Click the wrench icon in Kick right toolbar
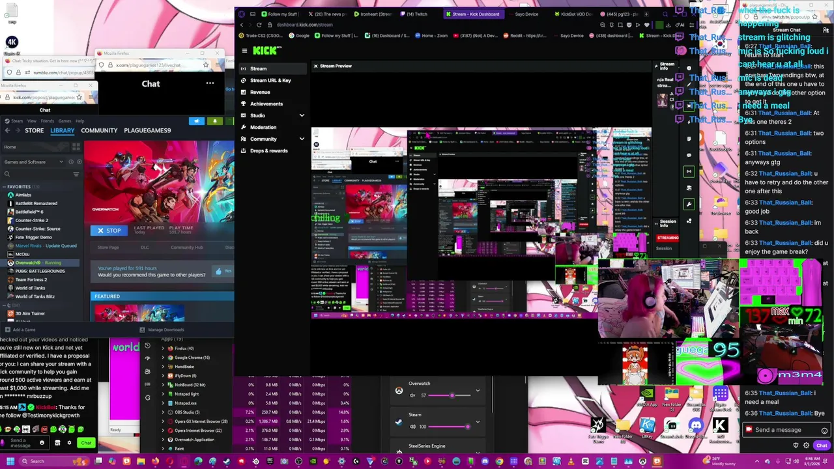The width and height of the screenshot is (834, 469). click(x=689, y=204)
